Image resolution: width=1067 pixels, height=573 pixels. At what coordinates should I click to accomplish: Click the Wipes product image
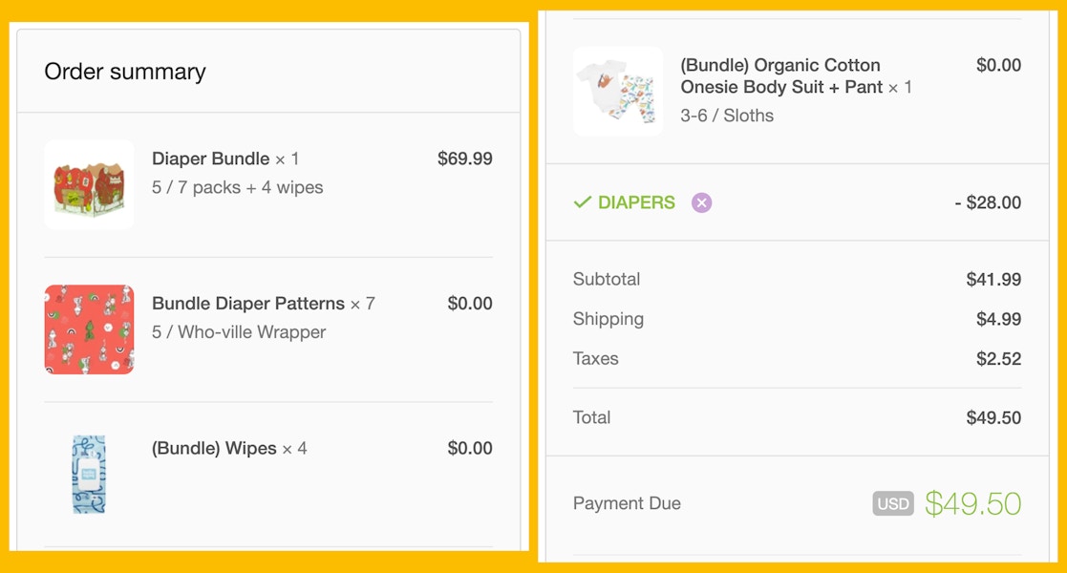[x=89, y=474]
